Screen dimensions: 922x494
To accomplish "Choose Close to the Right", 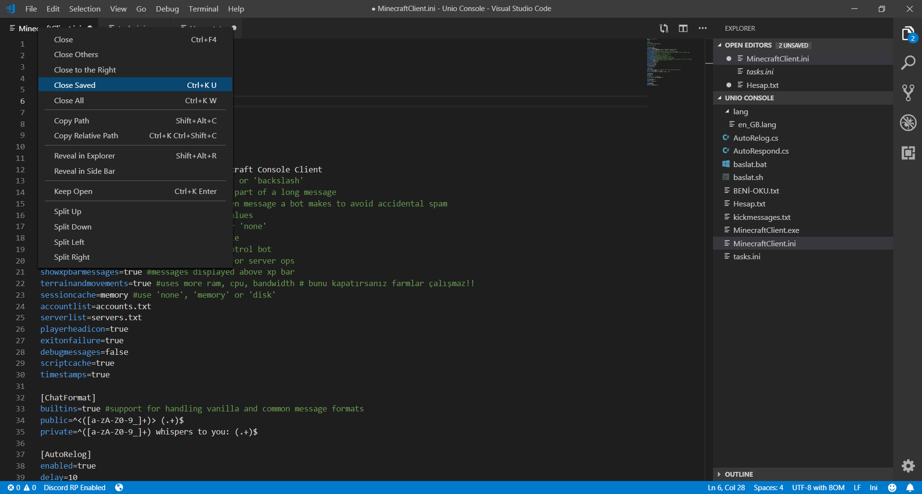I will 135,70.
